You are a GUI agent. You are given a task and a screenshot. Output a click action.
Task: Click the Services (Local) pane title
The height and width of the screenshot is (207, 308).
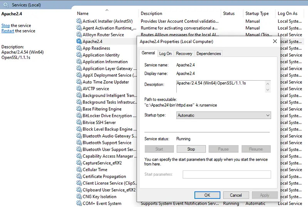[26, 5]
